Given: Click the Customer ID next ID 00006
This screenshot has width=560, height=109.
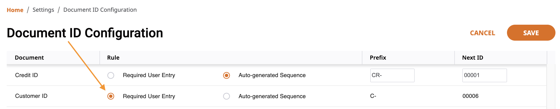Looking at the screenshot, I should click(x=470, y=96).
